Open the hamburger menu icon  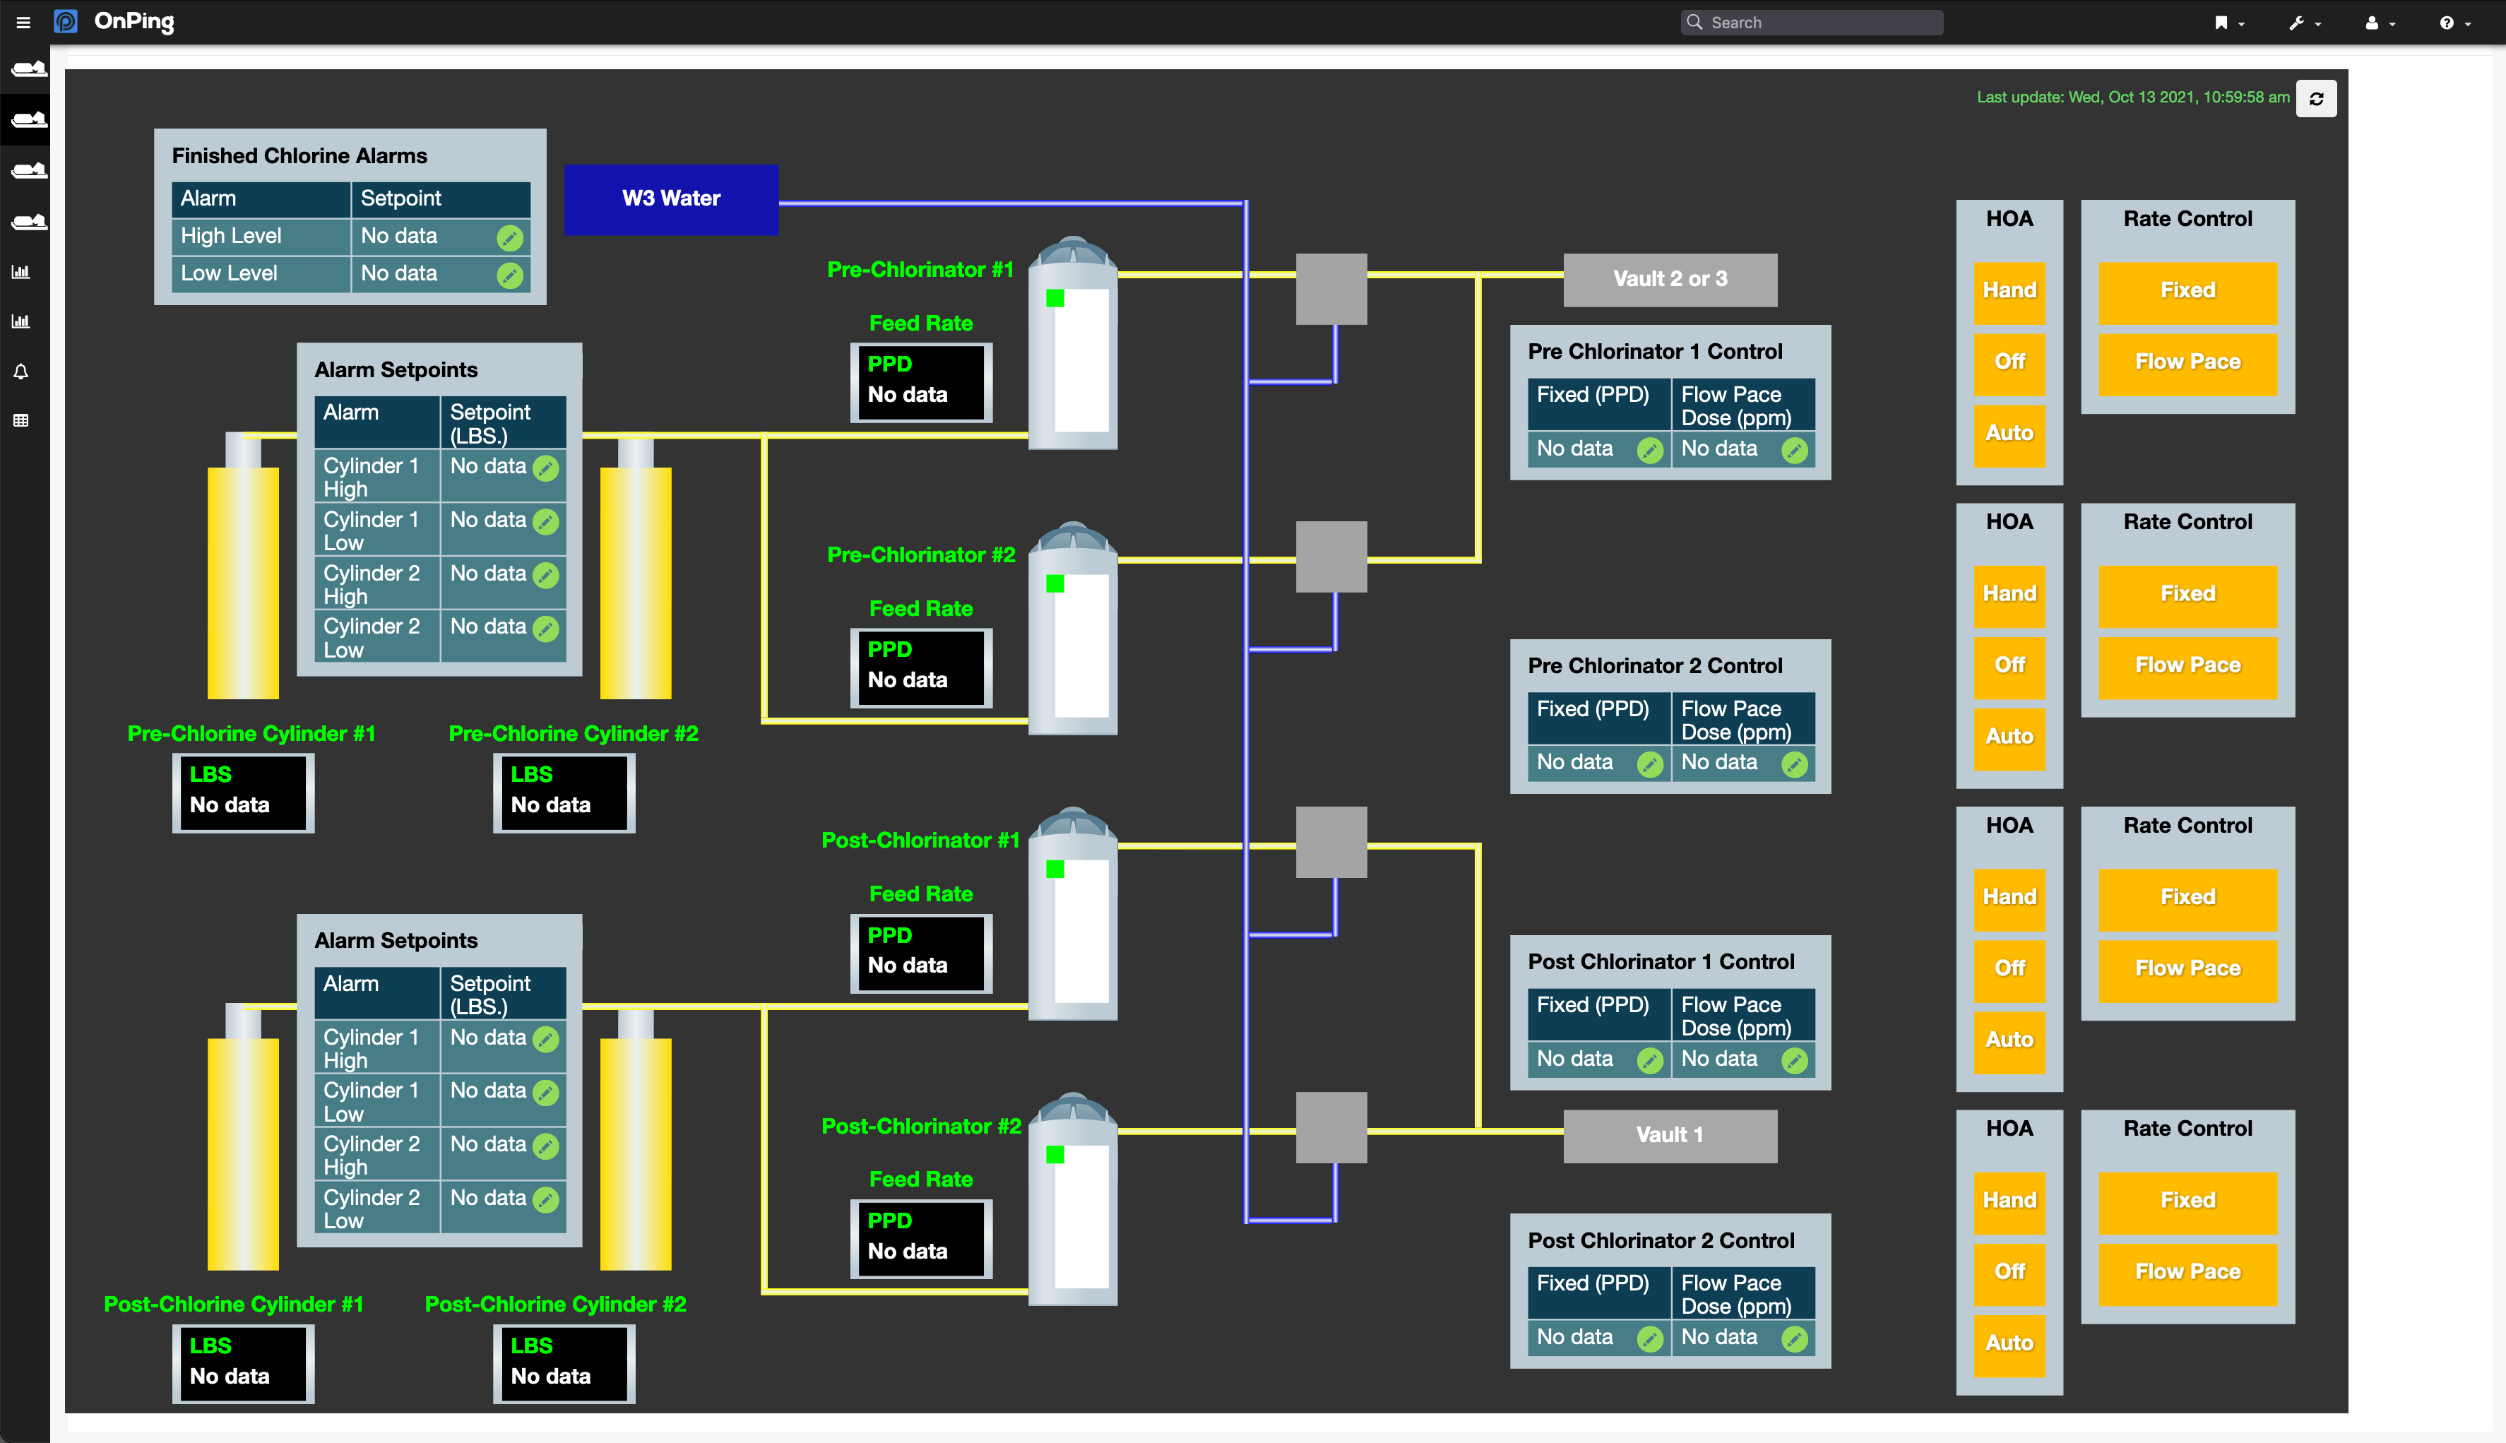click(x=23, y=22)
